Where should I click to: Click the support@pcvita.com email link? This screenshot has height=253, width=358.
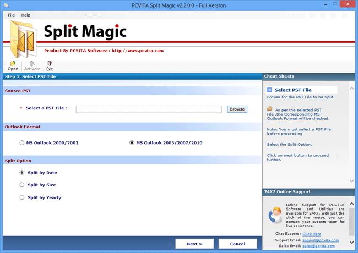tap(321, 240)
